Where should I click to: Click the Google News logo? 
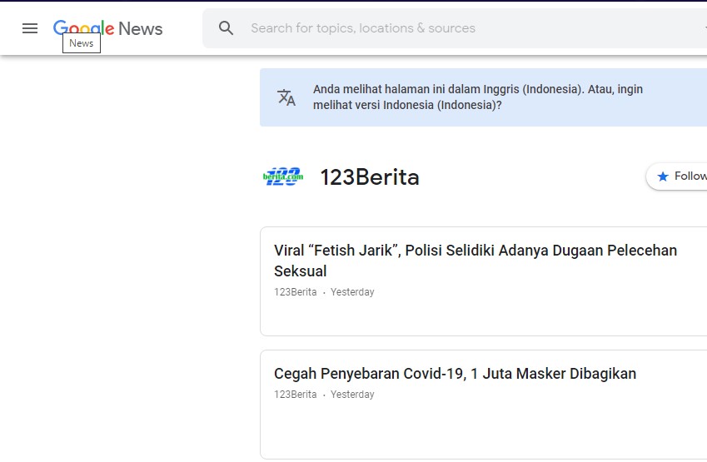click(107, 28)
